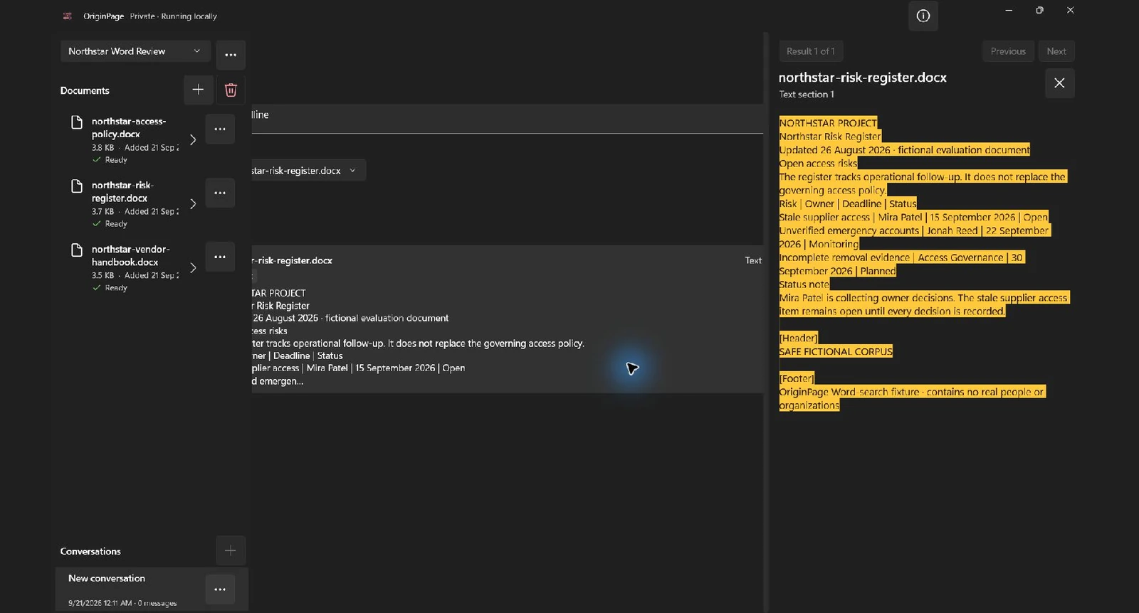Open the info panel icon
Screen dimensions: 1139x613
pyautogui.click(x=923, y=16)
